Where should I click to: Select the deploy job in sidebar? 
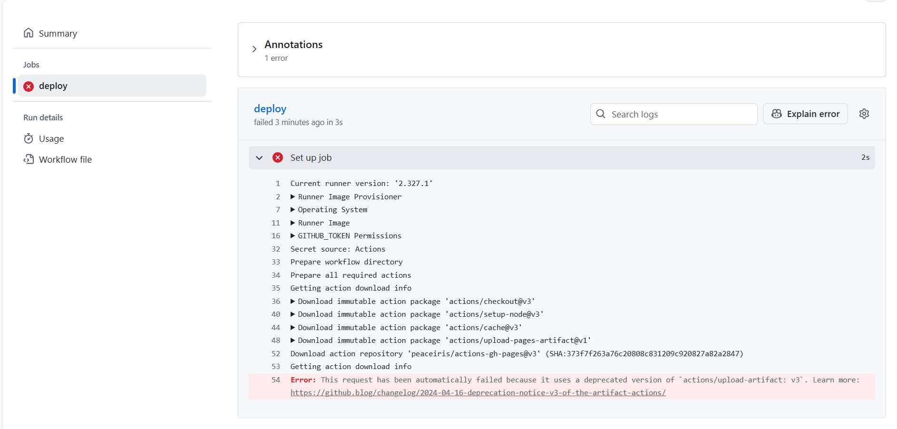(x=112, y=86)
